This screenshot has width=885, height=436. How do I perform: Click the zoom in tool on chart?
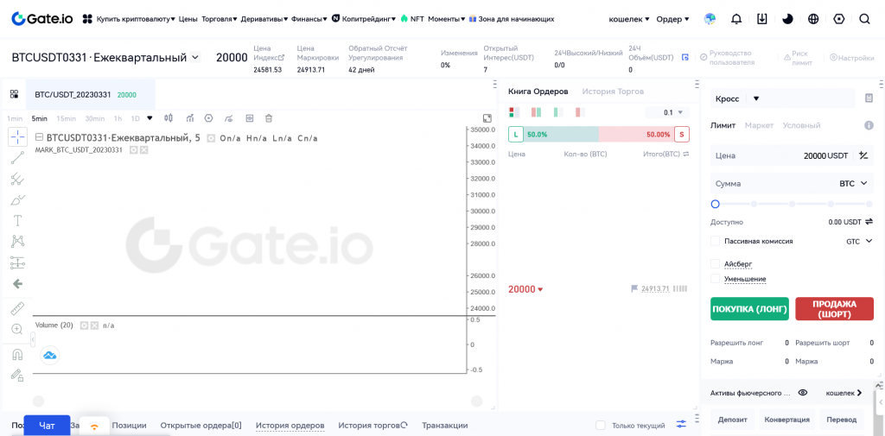pyautogui.click(x=17, y=329)
